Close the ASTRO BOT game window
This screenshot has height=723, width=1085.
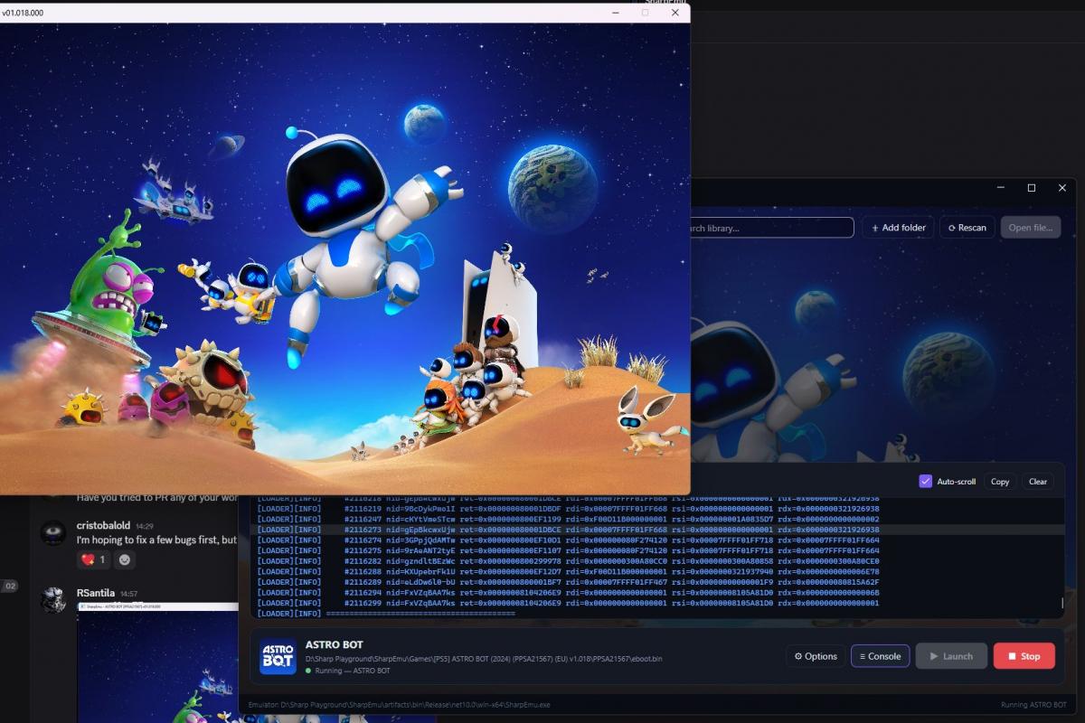point(675,13)
